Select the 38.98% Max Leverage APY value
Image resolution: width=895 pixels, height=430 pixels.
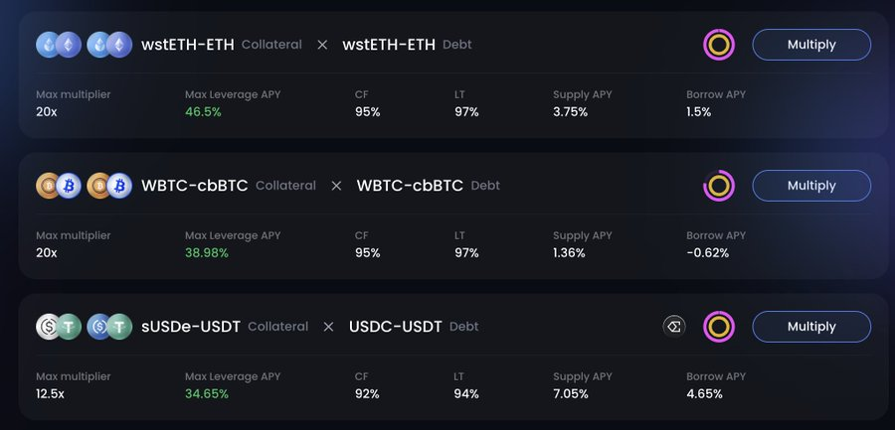207,253
